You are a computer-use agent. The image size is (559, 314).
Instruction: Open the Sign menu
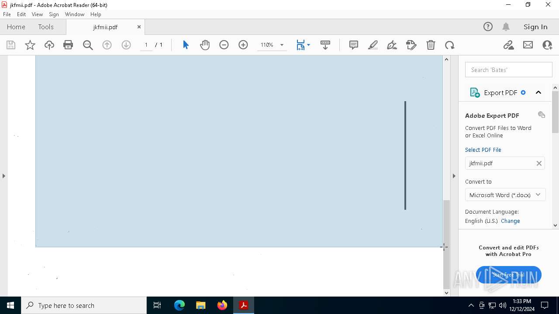(x=54, y=14)
